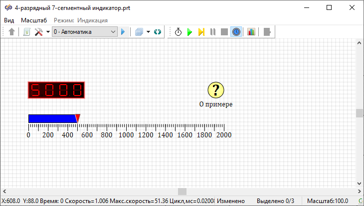This screenshot has height=206, width=364.
Task: Click the 'О примере' question mark button
Action: [x=215, y=90]
